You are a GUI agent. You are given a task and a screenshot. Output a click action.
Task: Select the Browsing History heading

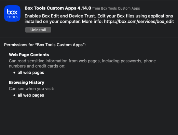(x=27, y=83)
